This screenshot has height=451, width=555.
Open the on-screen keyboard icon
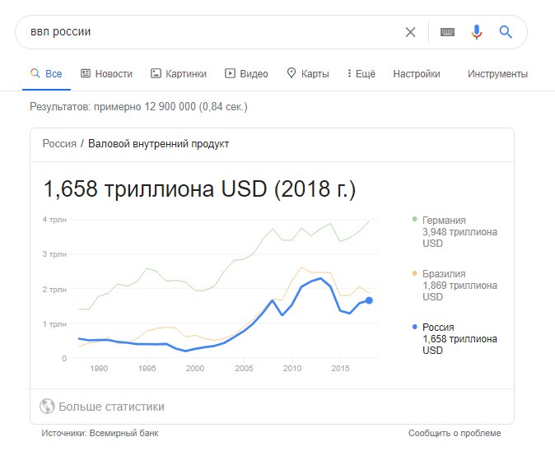click(447, 32)
